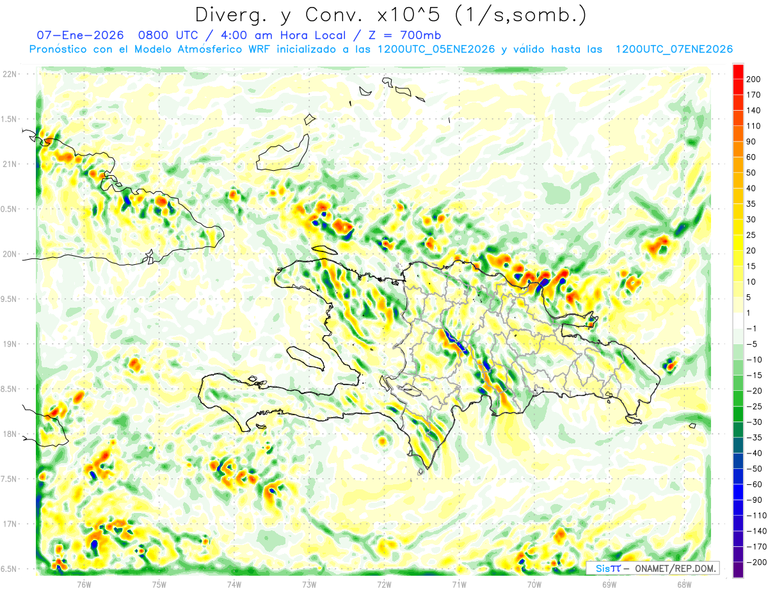Click the positive '110' colorbar value
The image size is (768, 593).
coord(754,126)
